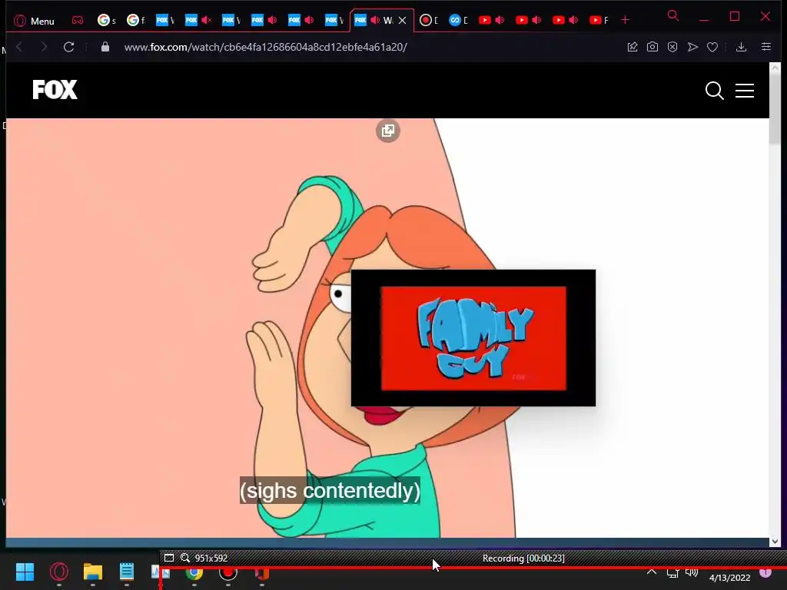
Task: Open Microsoft Office from the taskbar
Action: (x=261, y=573)
